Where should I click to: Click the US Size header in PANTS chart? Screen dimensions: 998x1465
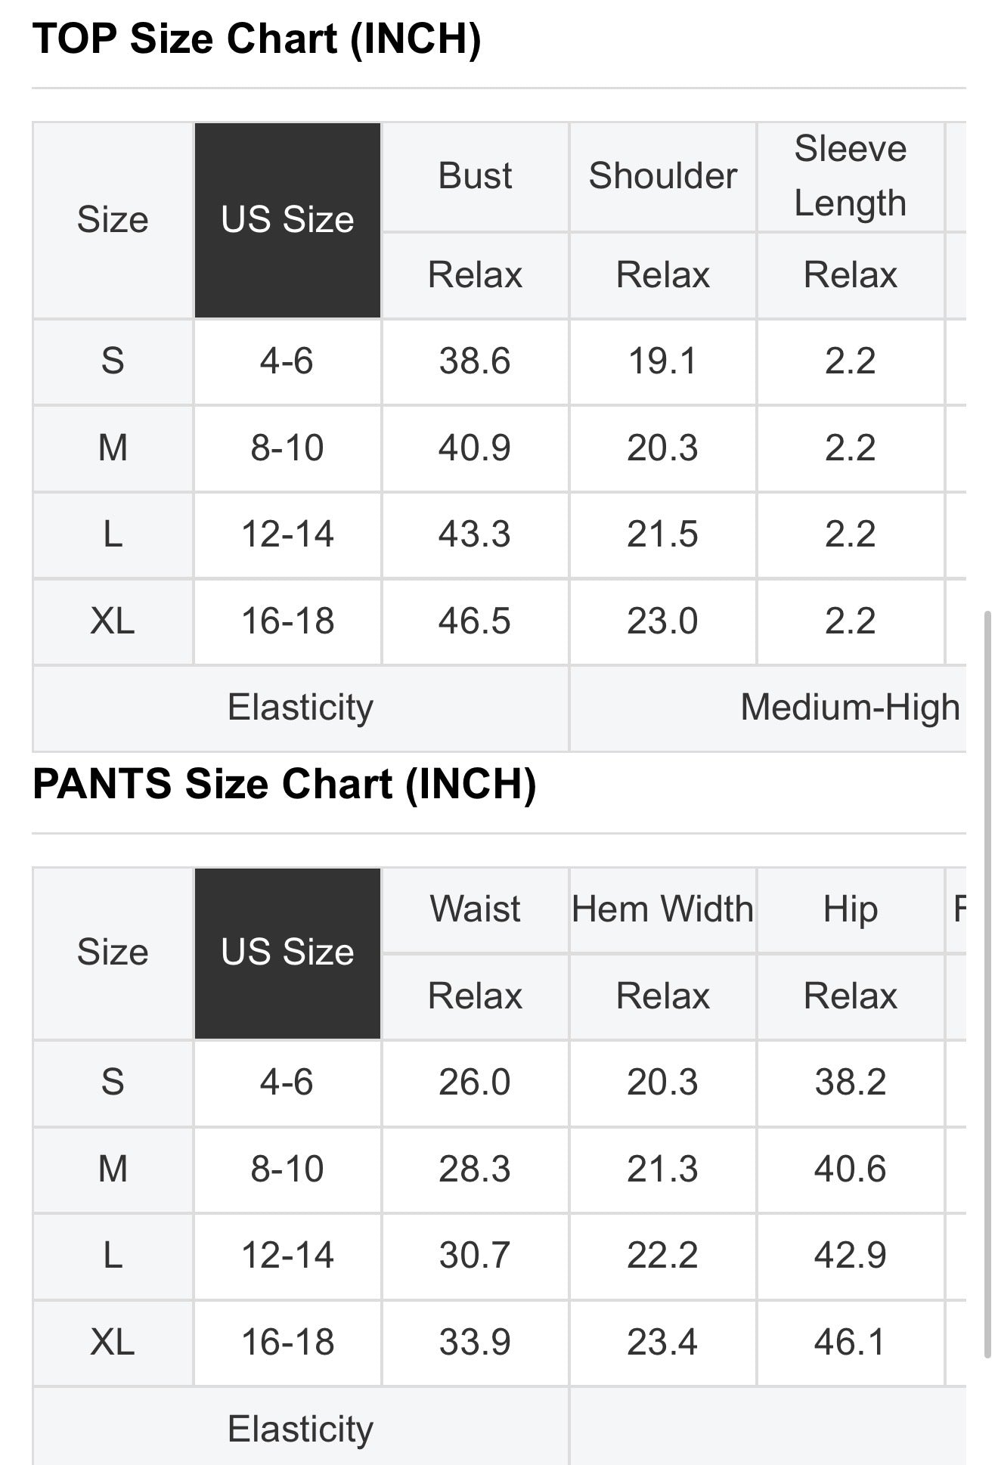click(x=287, y=952)
